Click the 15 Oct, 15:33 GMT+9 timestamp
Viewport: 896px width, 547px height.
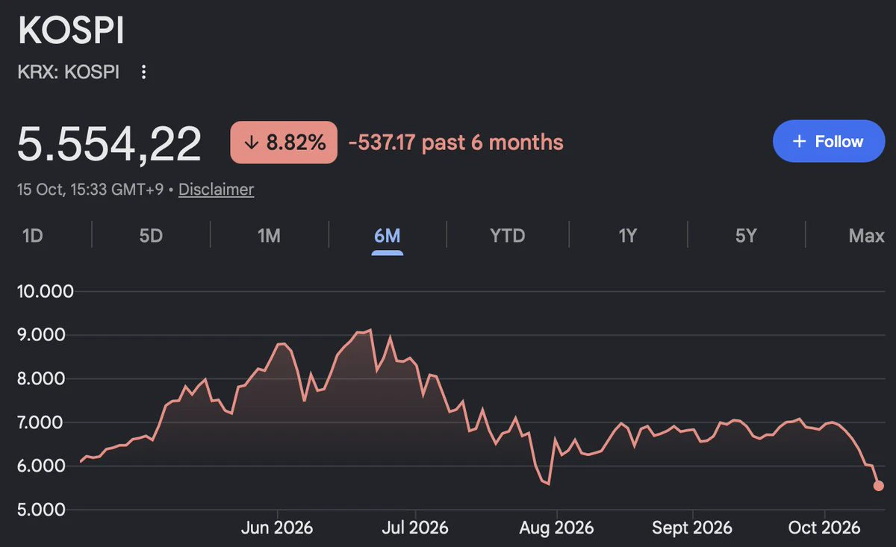92,190
